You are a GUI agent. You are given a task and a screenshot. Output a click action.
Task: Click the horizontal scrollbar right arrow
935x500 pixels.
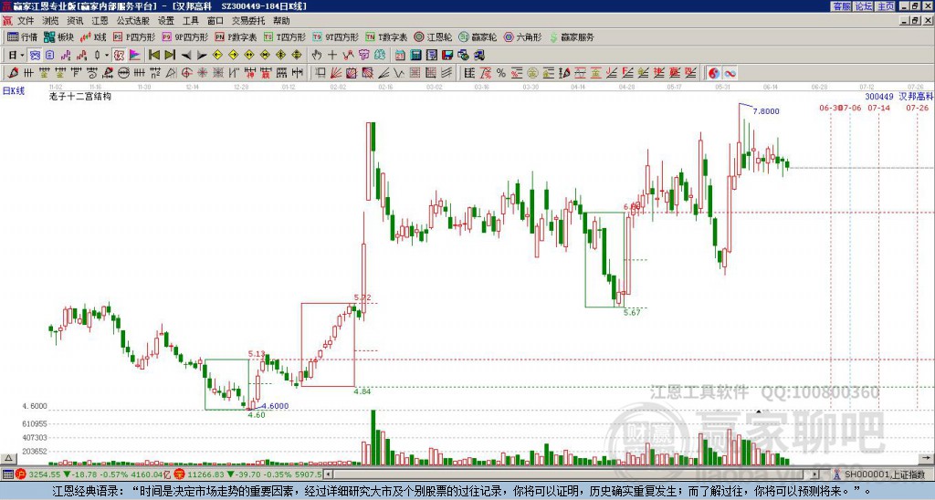[815, 475]
